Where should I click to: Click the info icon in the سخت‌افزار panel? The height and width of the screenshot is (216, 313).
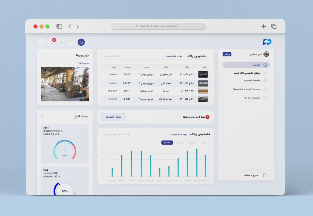coord(42,116)
